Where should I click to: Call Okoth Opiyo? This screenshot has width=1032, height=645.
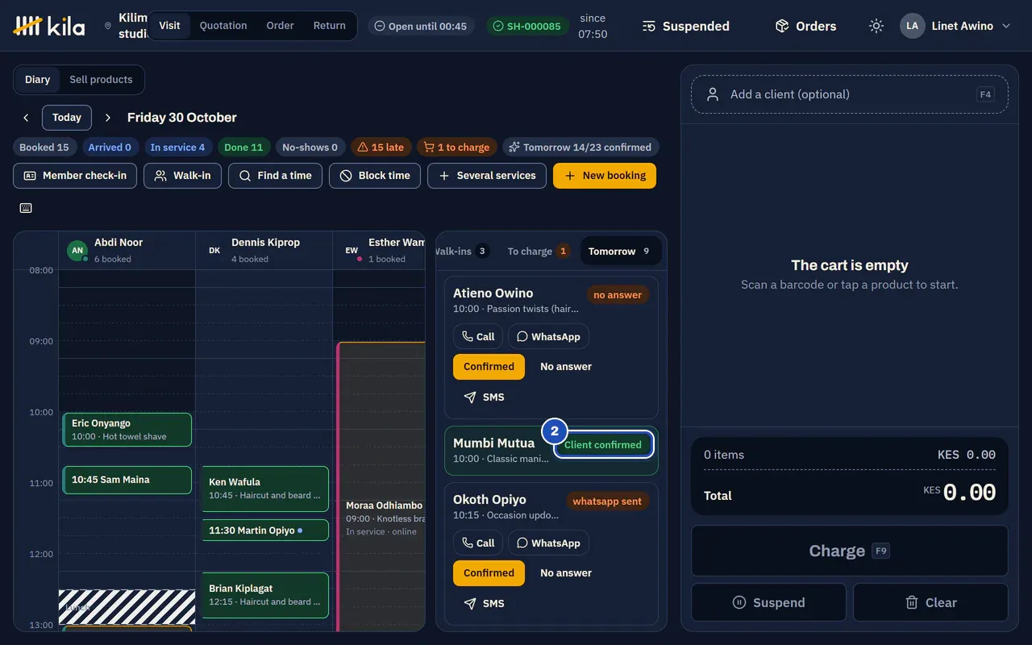pyautogui.click(x=478, y=543)
